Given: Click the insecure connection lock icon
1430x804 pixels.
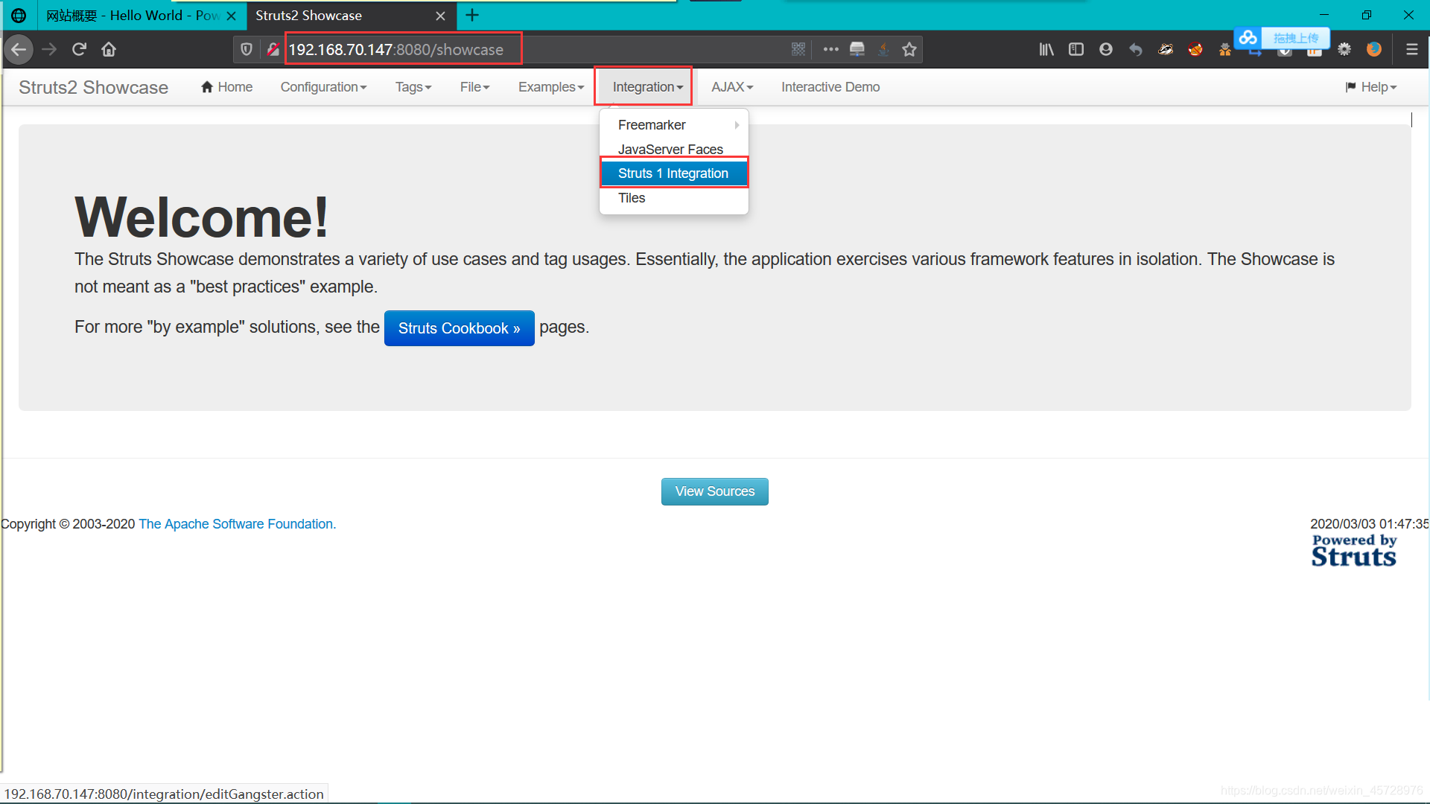Looking at the screenshot, I should tap(273, 49).
